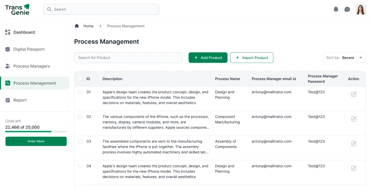Check the box for row 03
This screenshot has height=189, width=371.
pos(80,141)
